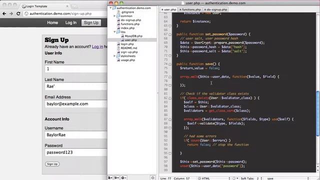Open new file menu in drawer footer
This screenshot has width=320, height=180.
pos(110,178)
